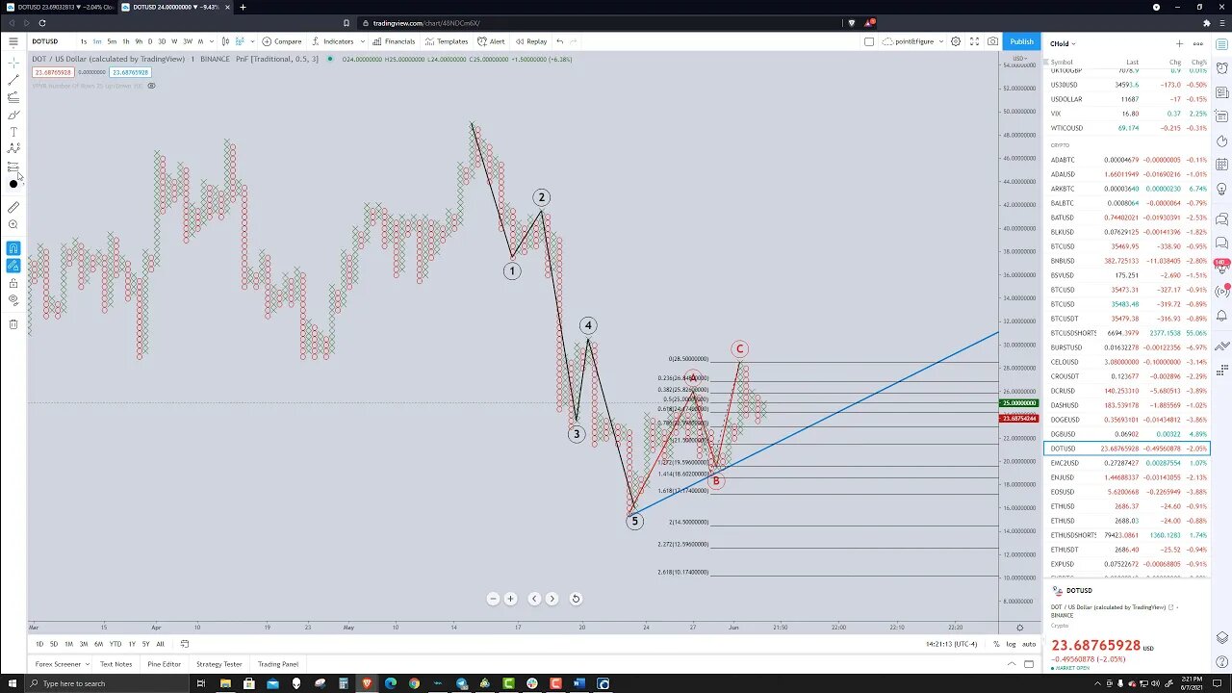Select the crosshair cursor tool
Viewport: 1232px width, 693px height.
click(x=13, y=63)
